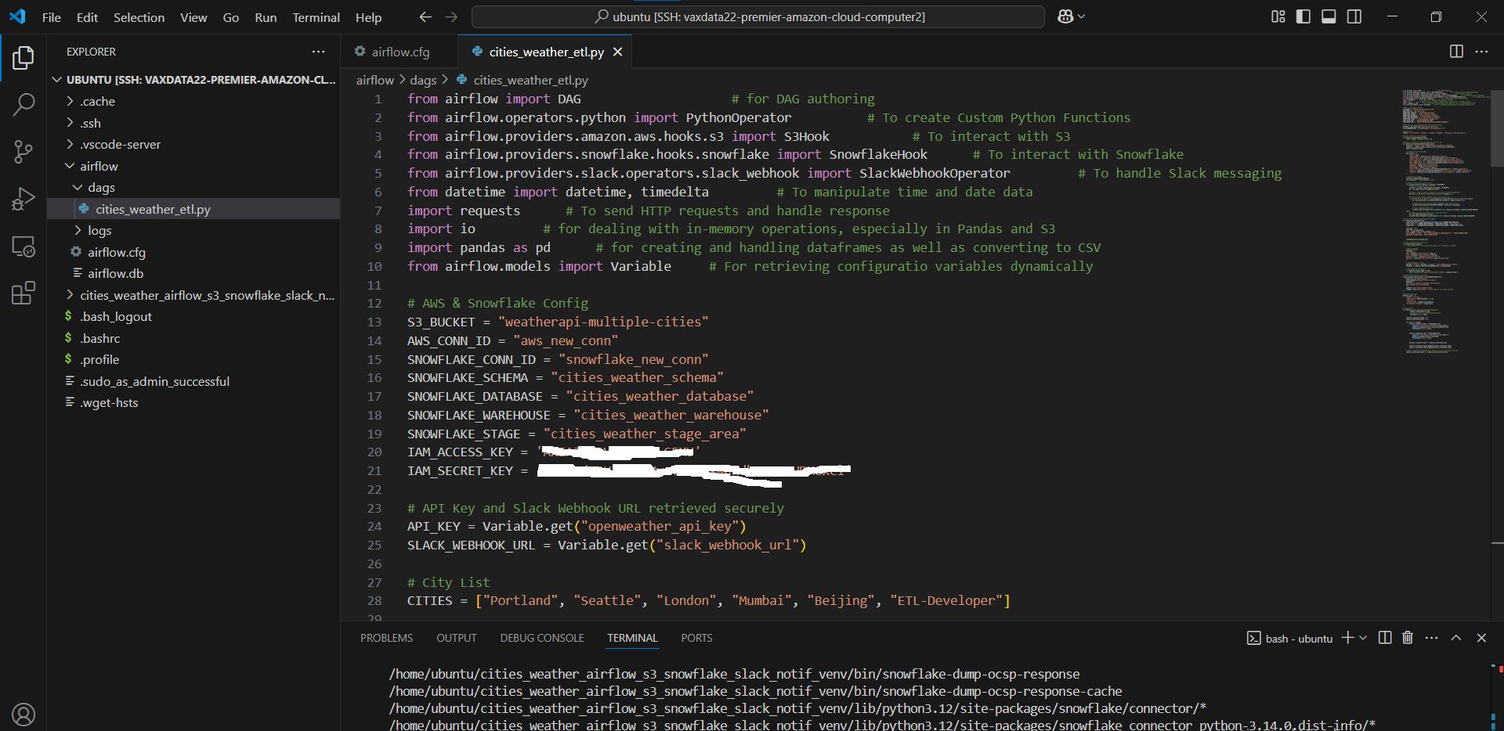This screenshot has width=1504, height=731.
Task: Select the bash - ubuntu terminal
Action: (x=1289, y=639)
